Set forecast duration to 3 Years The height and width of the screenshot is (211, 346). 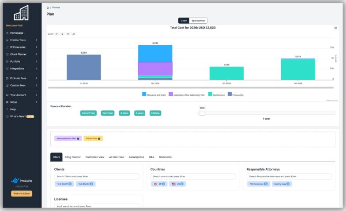(x=124, y=113)
